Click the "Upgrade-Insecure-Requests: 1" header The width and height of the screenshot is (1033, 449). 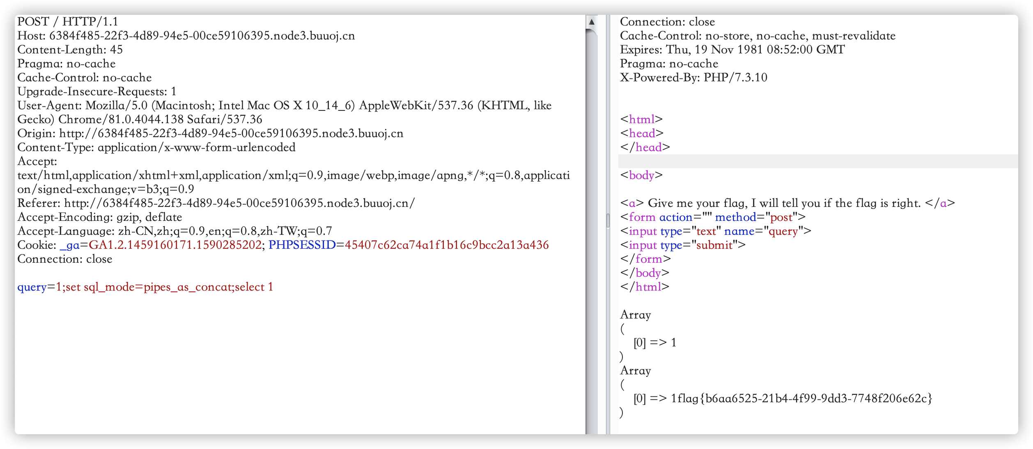click(97, 92)
